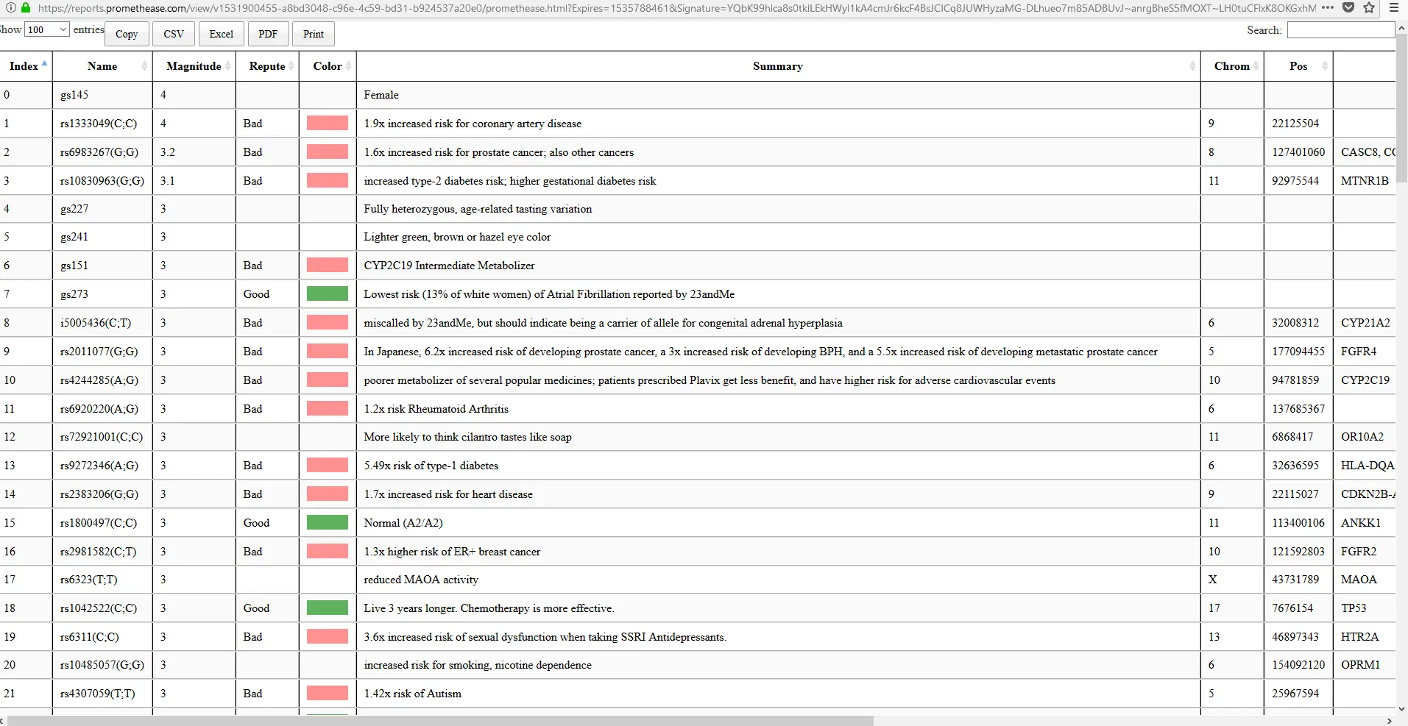Viewport: 1408px width, 726px height.
Task: Open the Show entries count dropdown
Action: pyautogui.click(x=46, y=29)
